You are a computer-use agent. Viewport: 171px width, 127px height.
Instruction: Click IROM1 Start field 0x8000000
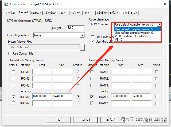point(42,96)
